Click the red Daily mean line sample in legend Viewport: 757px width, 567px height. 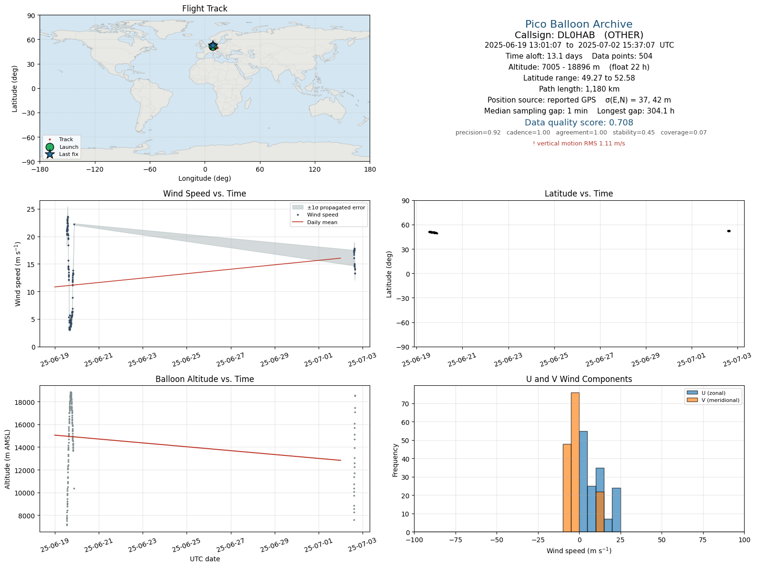tap(298, 222)
